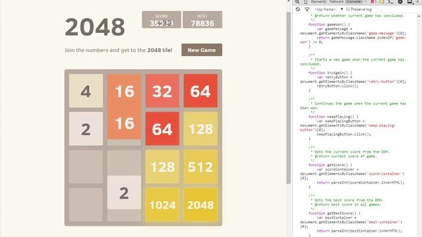Click the 2048 tile on the board
The image size is (422, 237).
click(200, 205)
